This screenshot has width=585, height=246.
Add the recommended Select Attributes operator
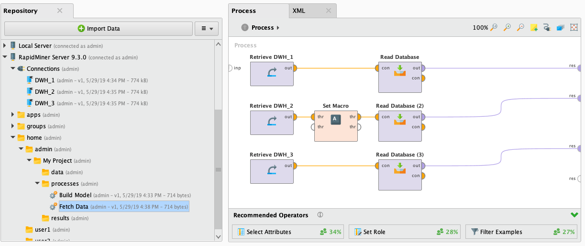289,232
